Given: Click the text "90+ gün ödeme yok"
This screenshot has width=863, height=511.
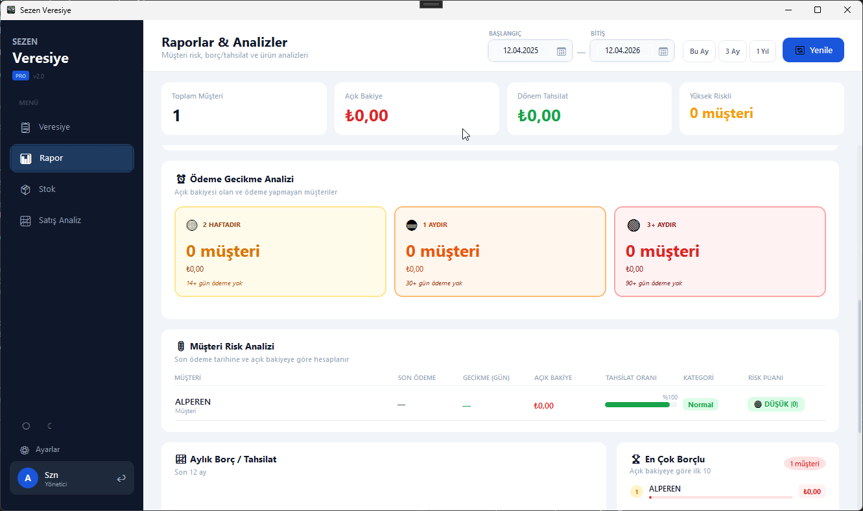Looking at the screenshot, I should [x=654, y=283].
